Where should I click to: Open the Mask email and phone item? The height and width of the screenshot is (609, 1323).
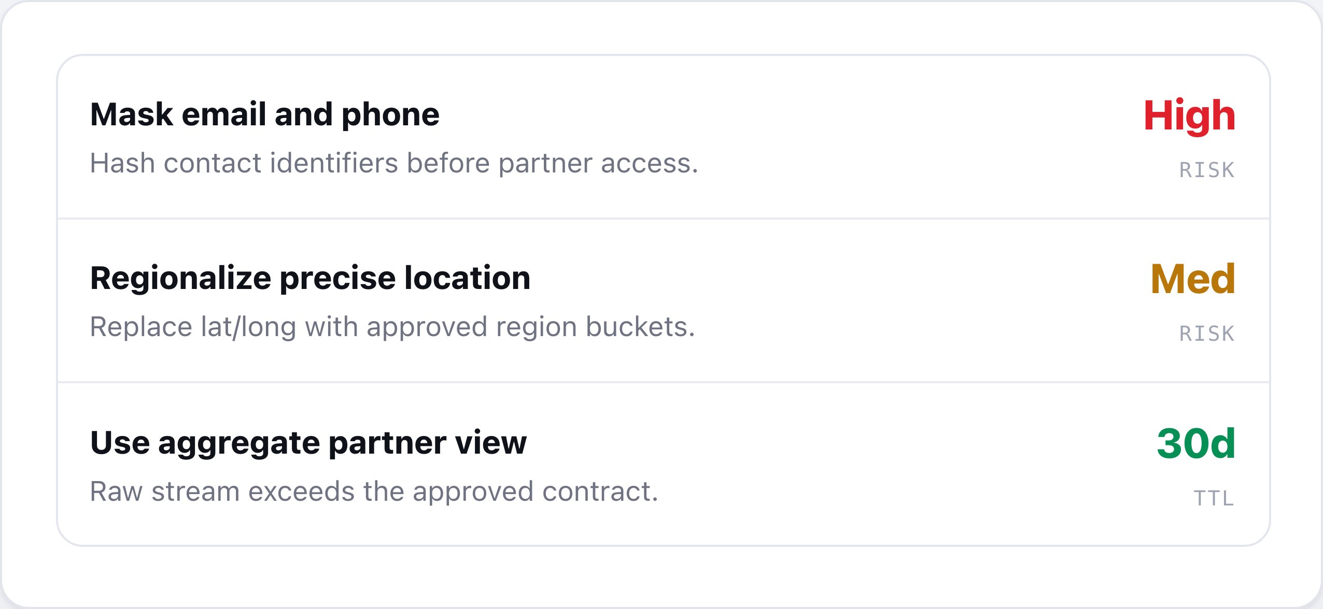tap(663, 137)
